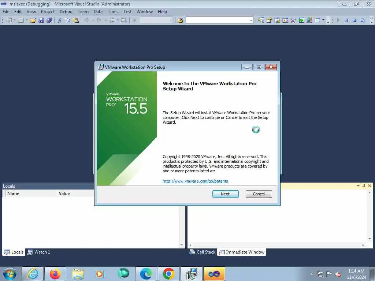The image size is (375, 281).
Task: Click the Break All pause icon
Action: pyautogui.click(x=346, y=20)
